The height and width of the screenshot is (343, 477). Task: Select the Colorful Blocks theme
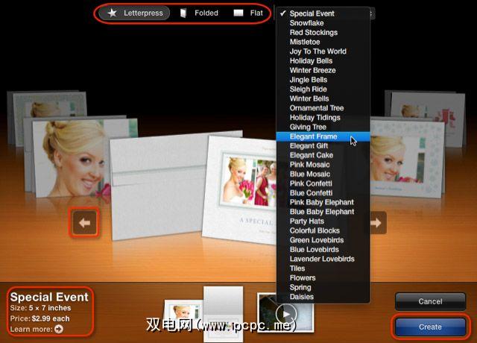(x=323, y=230)
